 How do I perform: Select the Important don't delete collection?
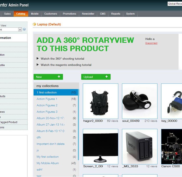[x=56, y=144]
